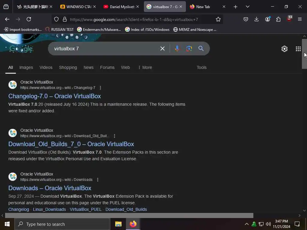This screenshot has width=307, height=230.
Task: Click the horizontal page scrollbar thumb
Action: click(129, 215)
